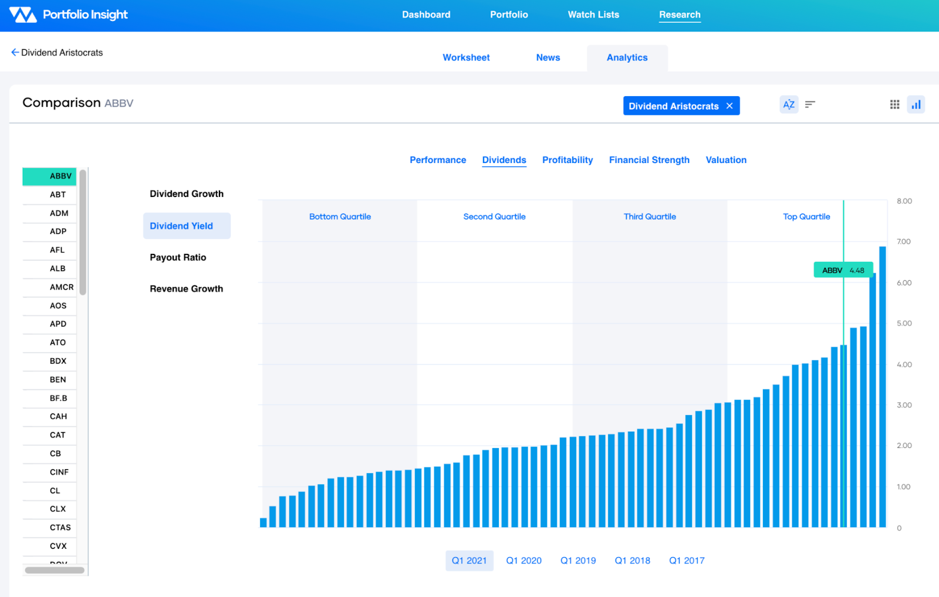Select the Dividends category
Image resolution: width=939 pixels, height=597 pixels.
(x=504, y=160)
